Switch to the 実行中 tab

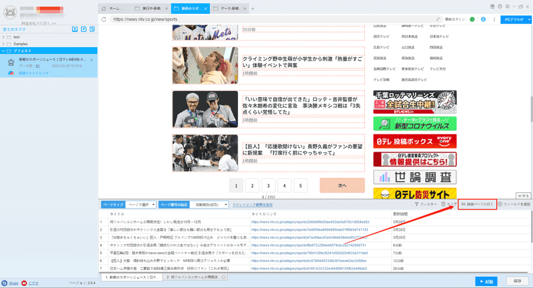point(151,9)
